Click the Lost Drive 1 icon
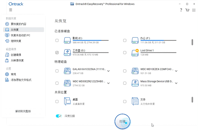The image size is (198, 131). 135,53
